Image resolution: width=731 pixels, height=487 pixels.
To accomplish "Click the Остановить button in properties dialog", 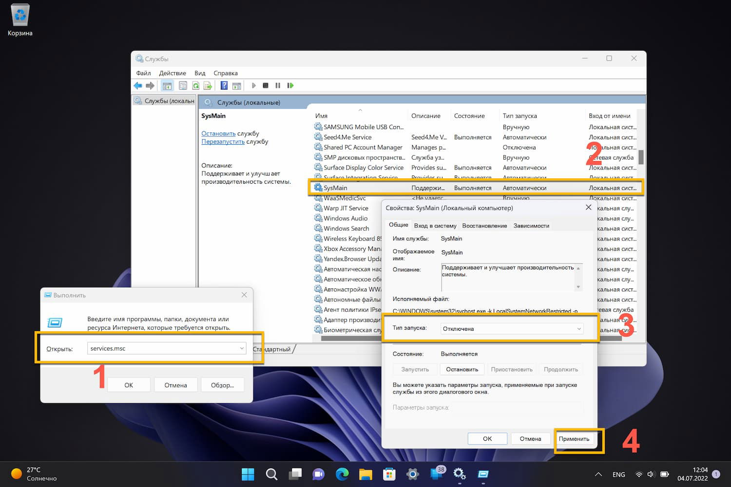I will [462, 369].
